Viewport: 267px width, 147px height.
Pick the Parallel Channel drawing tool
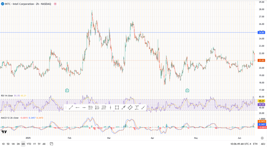(x=91, y=108)
